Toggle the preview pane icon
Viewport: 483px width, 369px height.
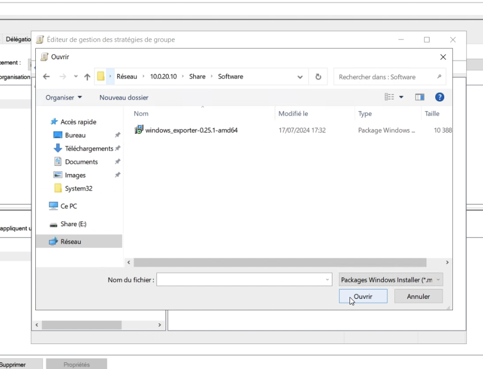(420, 97)
